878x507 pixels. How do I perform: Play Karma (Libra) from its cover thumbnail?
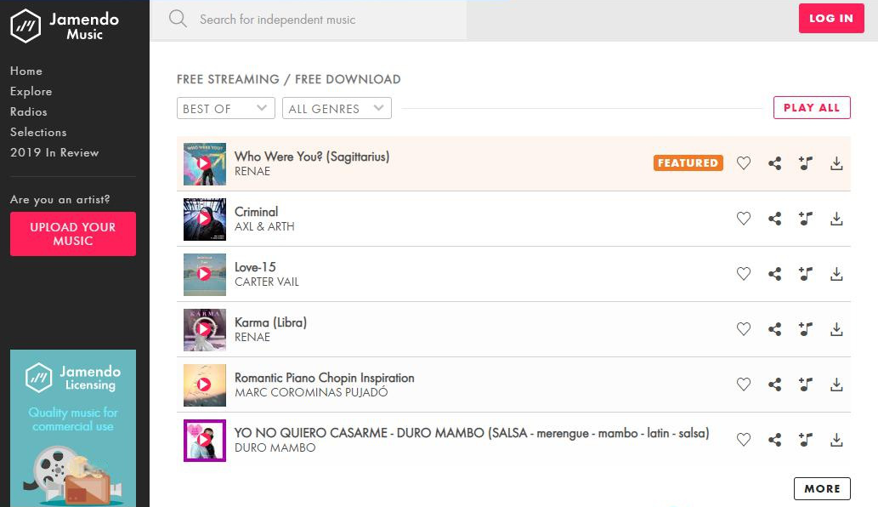tap(204, 329)
